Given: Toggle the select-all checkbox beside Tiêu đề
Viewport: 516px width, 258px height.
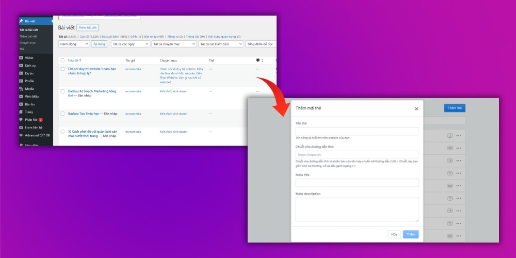Looking at the screenshot, I should (62, 60).
